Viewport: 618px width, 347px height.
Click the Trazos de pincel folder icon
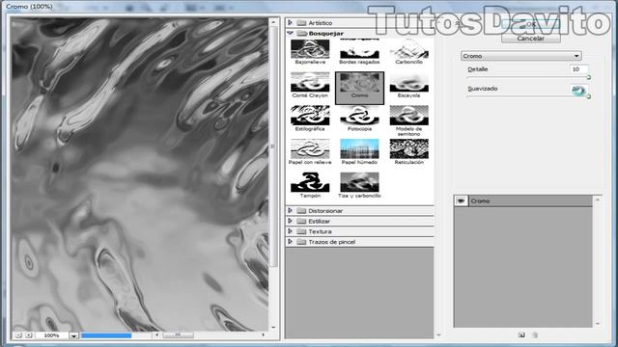[x=301, y=242]
